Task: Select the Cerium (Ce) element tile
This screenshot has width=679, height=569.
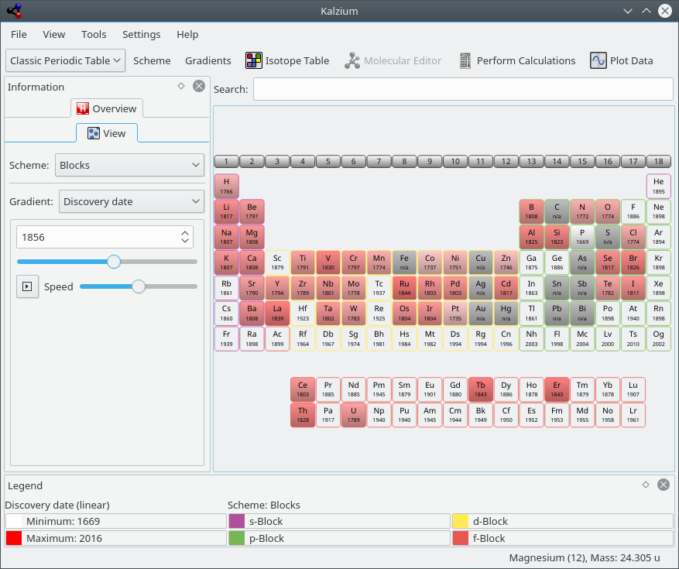Action: pos(303,389)
